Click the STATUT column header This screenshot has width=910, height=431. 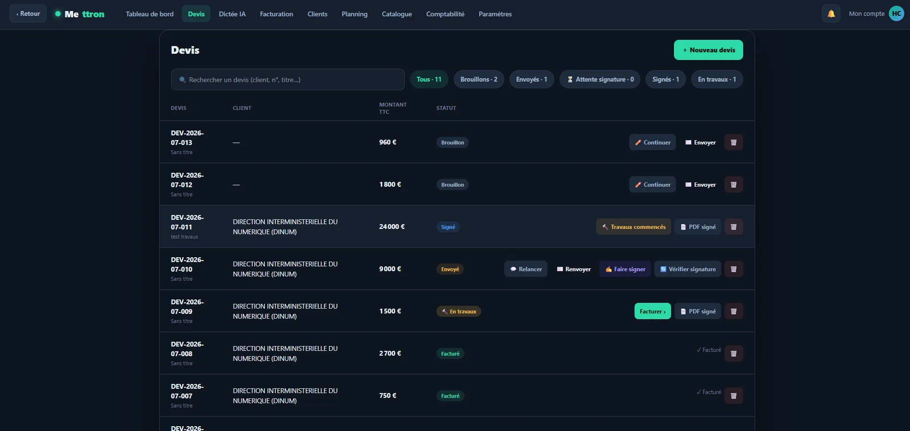446,108
